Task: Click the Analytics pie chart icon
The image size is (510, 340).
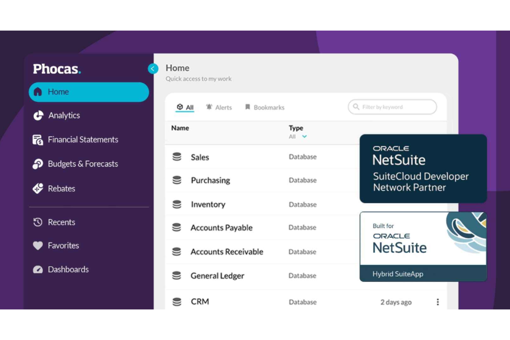Action: pyautogui.click(x=38, y=115)
